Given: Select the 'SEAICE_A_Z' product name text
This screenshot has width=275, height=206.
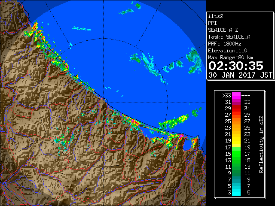Looking at the screenshot, I should click(x=223, y=30).
